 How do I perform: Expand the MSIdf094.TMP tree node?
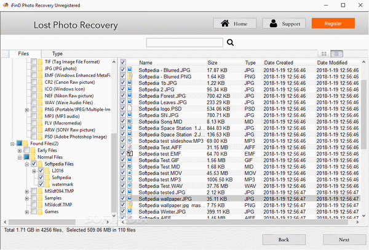(27, 192)
